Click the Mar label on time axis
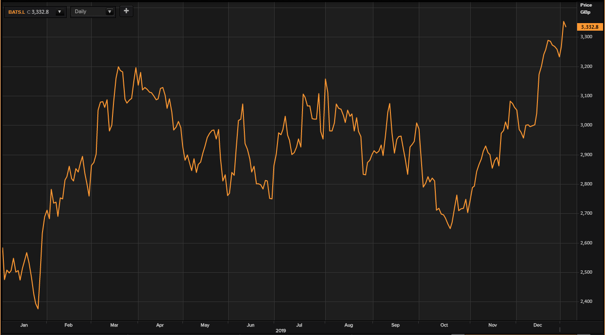Screen dimensions: 605x335 pyautogui.click(x=114, y=325)
